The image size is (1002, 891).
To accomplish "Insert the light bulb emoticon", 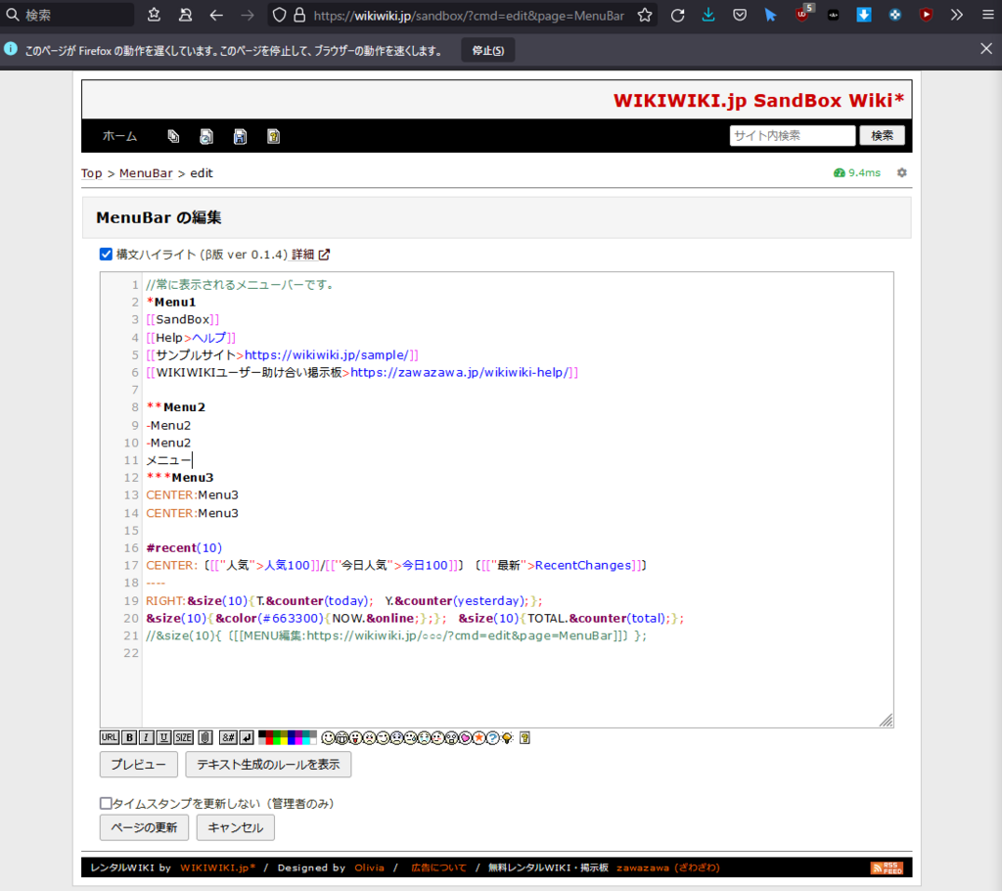I will click(x=507, y=738).
